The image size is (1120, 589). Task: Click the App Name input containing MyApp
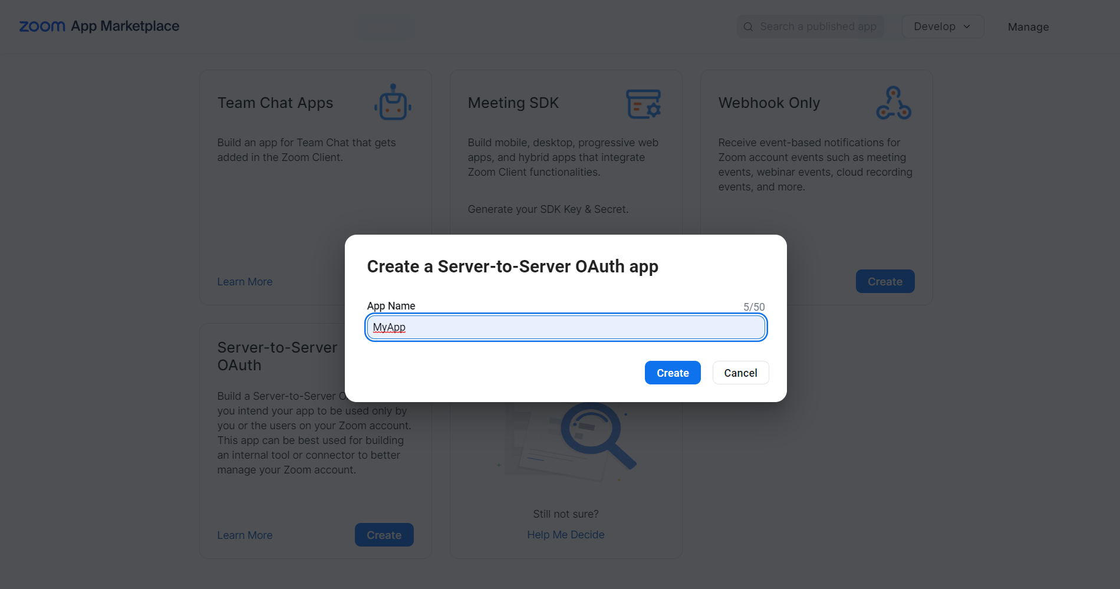pos(566,327)
